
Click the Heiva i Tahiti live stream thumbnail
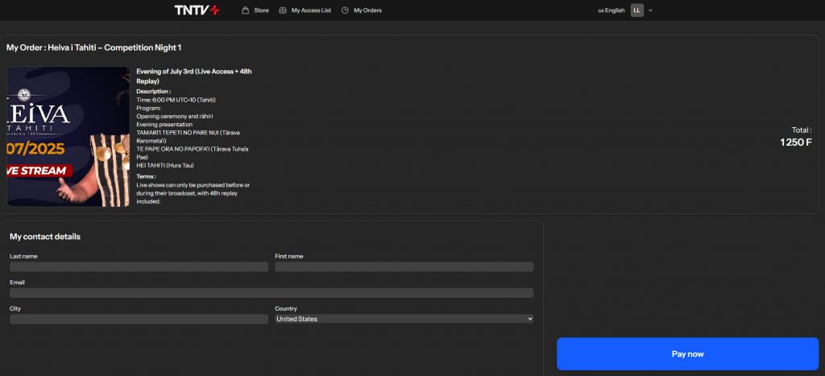click(68, 136)
